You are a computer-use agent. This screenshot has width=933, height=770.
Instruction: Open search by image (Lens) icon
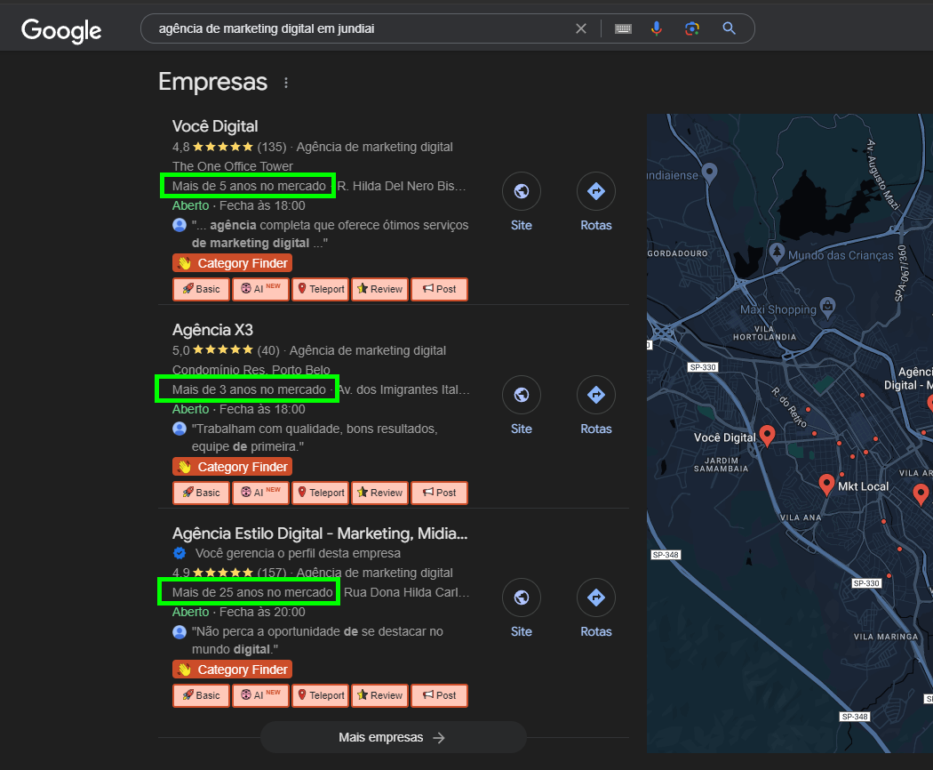[x=692, y=28]
